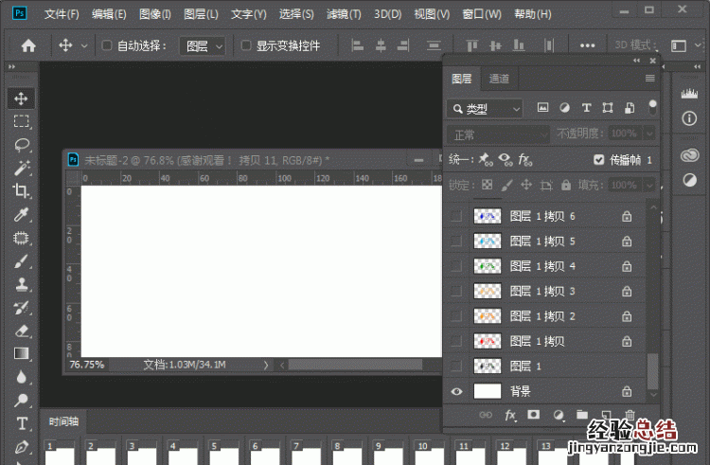Select the Rectangular Marquee tool

tap(22, 122)
